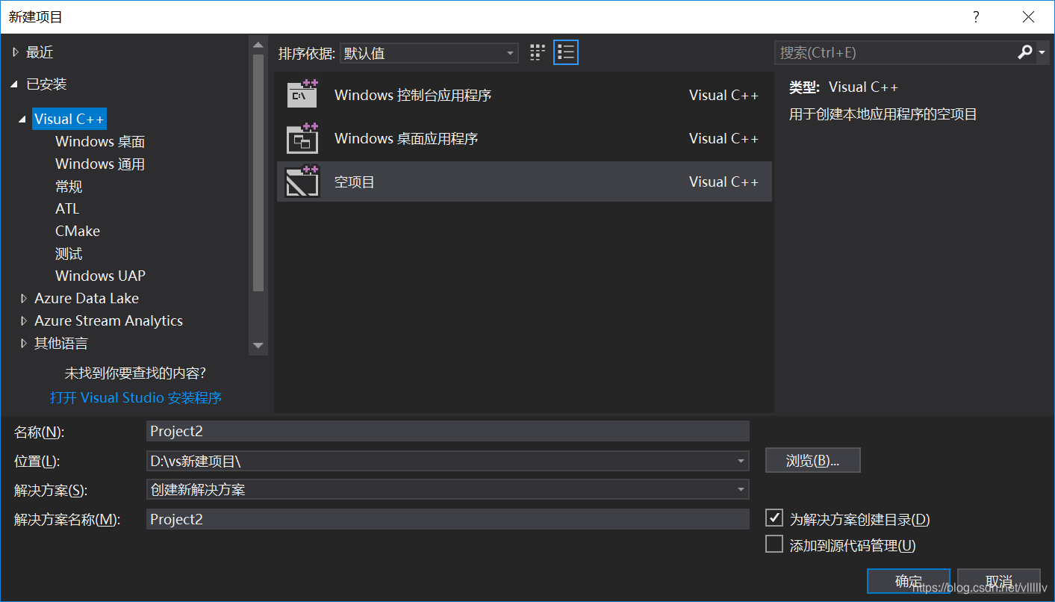Open the 排序依据 默认值 dropdown
1055x602 pixels.
429,53
